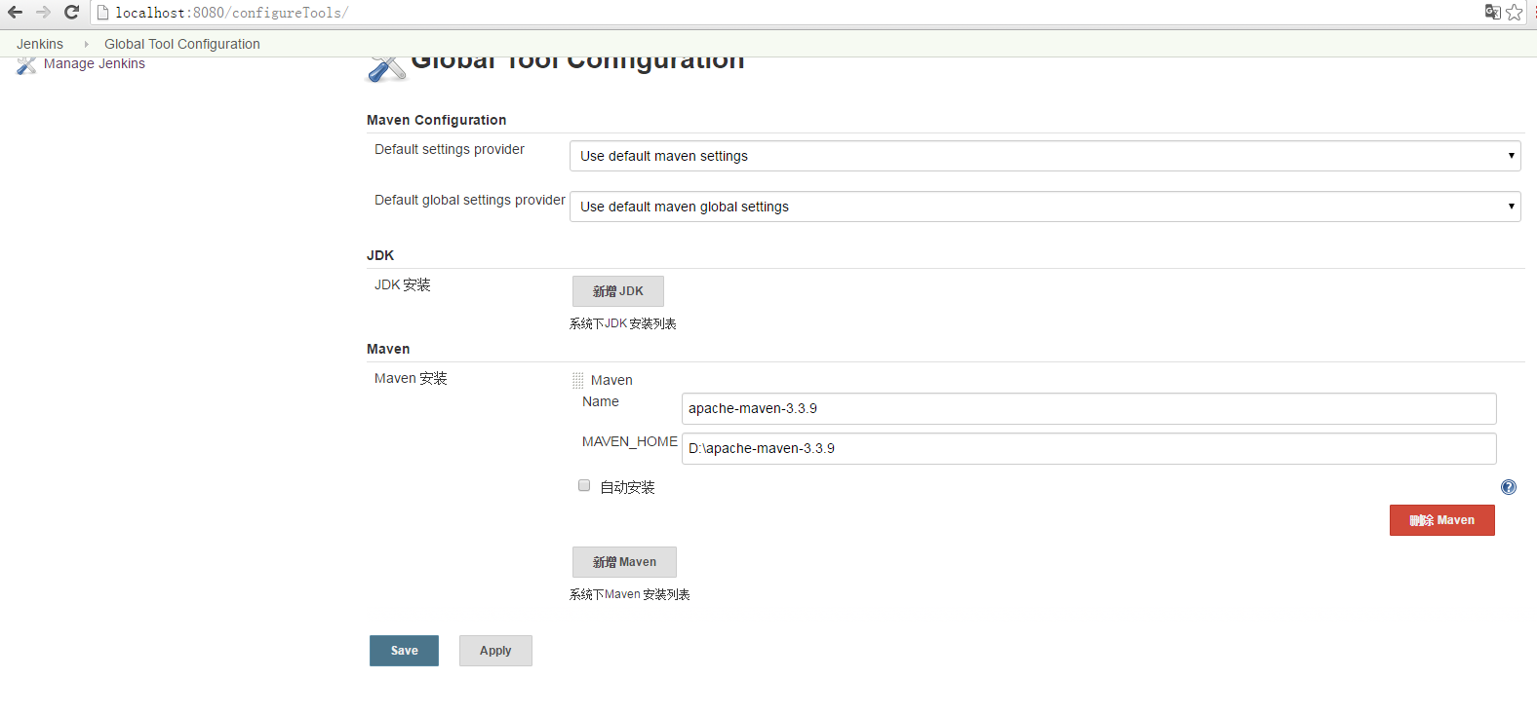Image resolution: width=1537 pixels, height=717 pixels.
Task: Click the MAVEN_HOME label
Action: tap(630, 441)
